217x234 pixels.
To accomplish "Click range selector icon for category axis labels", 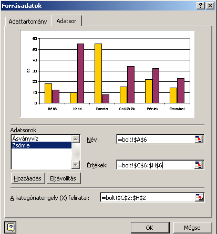I will (199, 197).
